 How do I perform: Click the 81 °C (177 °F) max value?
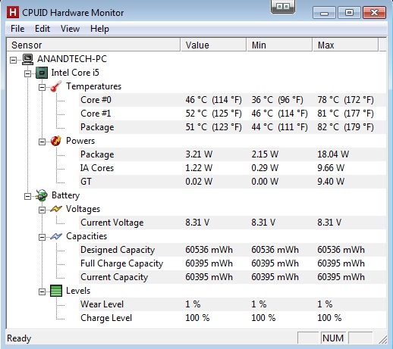pyautogui.click(x=345, y=114)
